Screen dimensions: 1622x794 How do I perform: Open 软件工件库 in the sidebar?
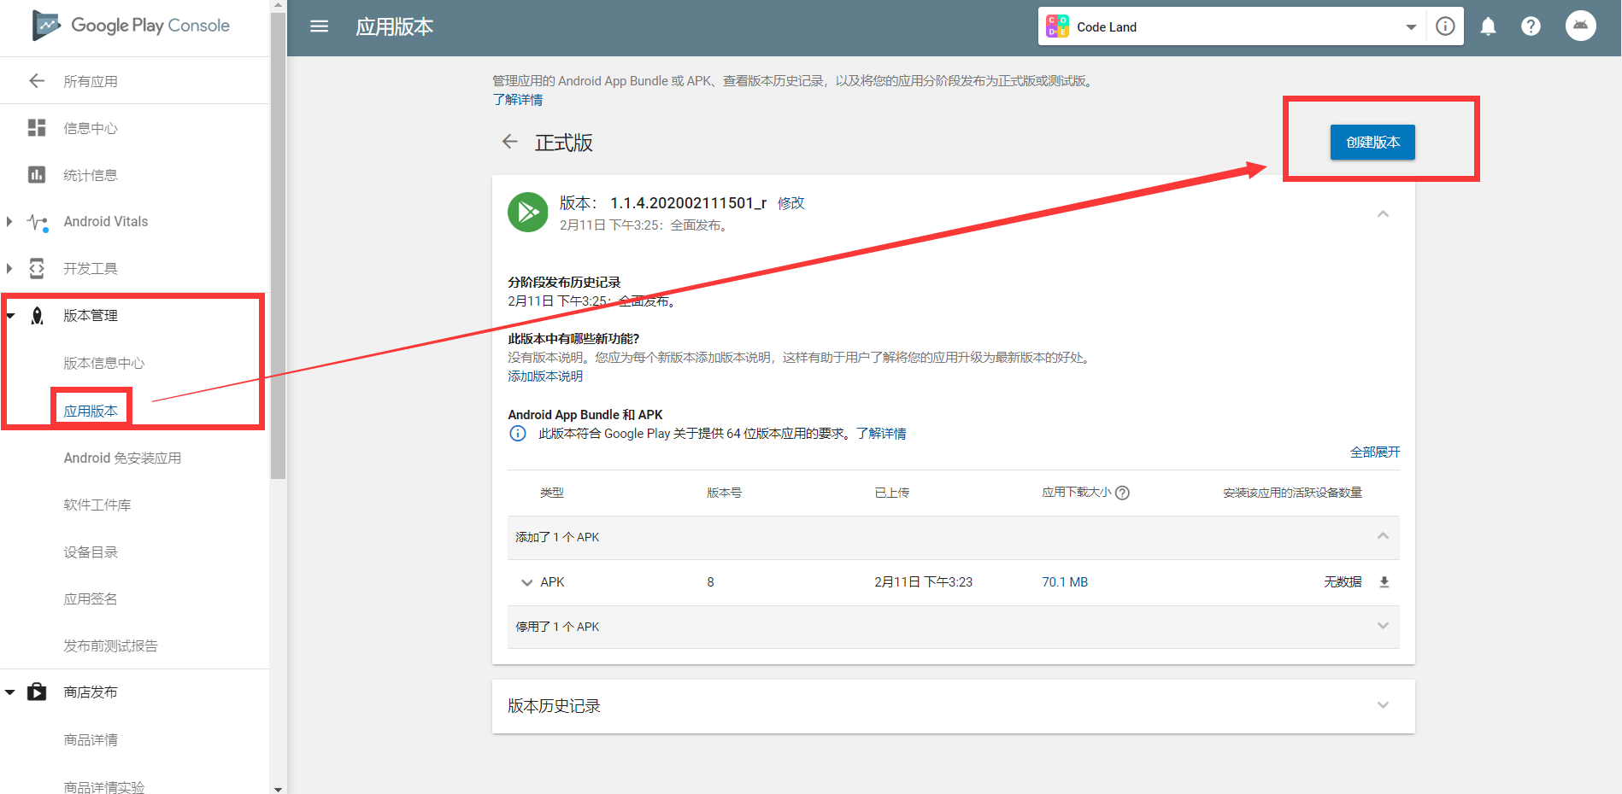click(97, 505)
